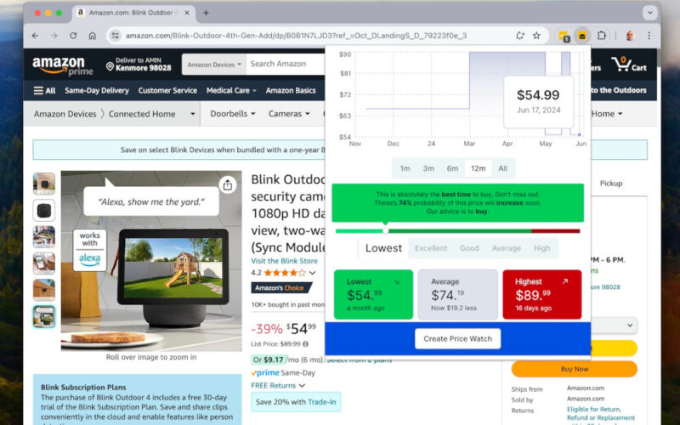Open the Amazon Devices search category dropdown

(214, 65)
